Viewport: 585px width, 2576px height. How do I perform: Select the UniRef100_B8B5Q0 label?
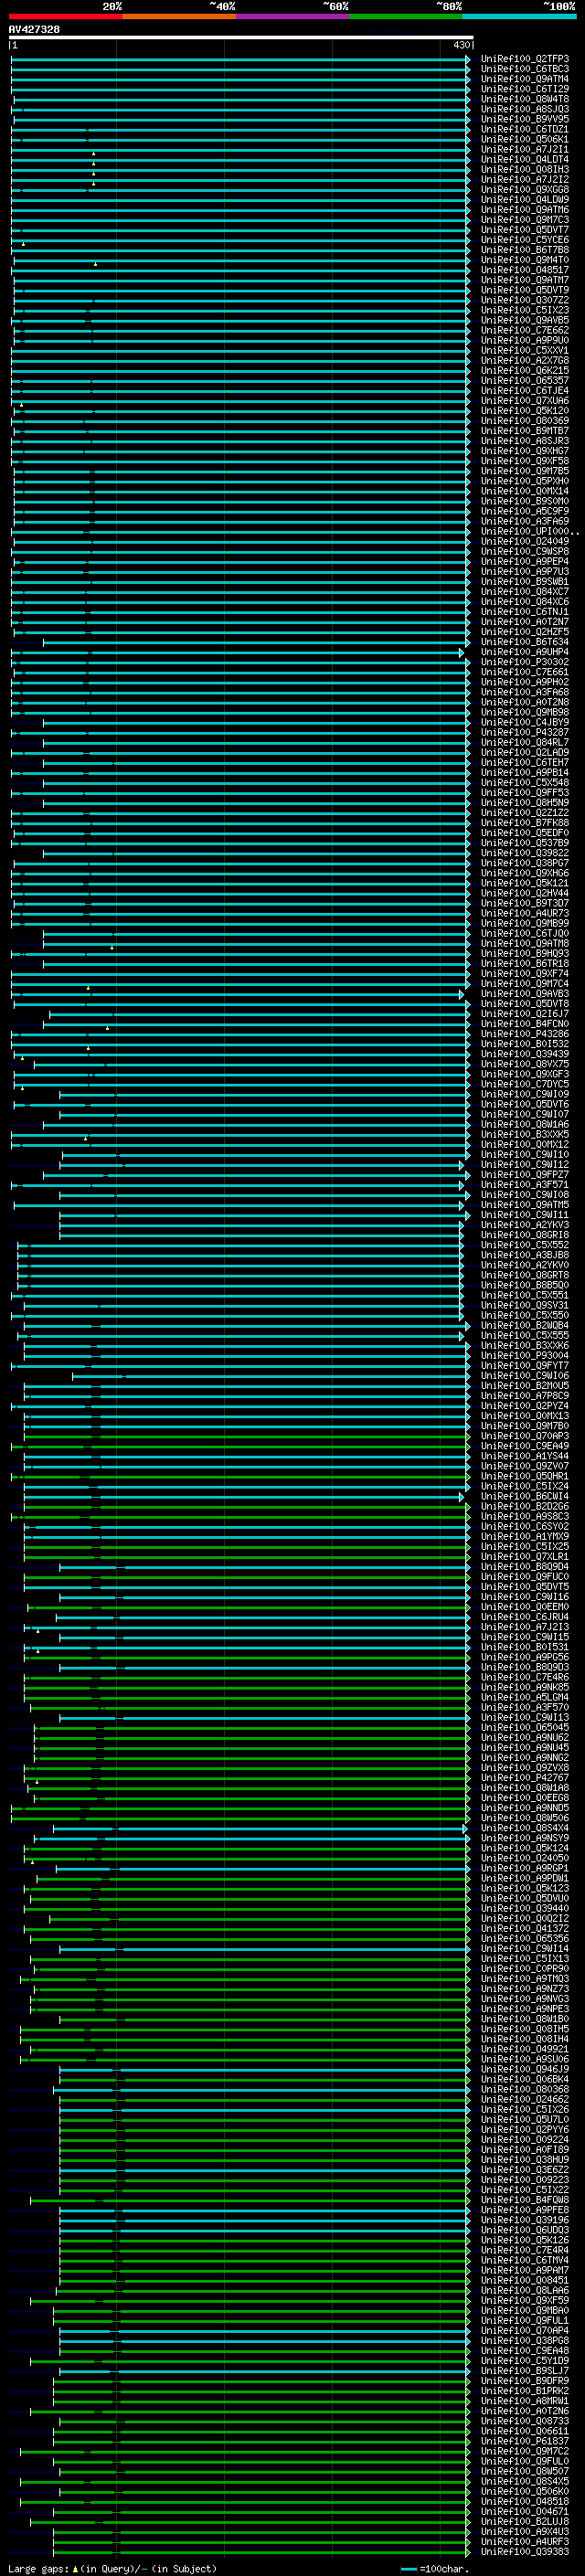click(x=525, y=1285)
